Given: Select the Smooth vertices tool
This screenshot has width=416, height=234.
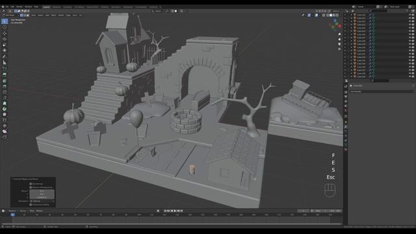Looking at the screenshot, I should (5, 114).
